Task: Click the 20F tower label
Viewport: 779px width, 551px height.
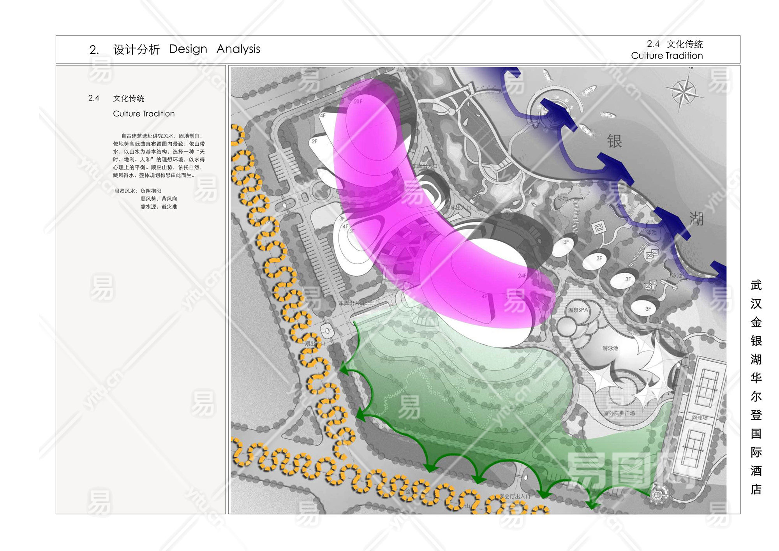Action: [358, 101]
